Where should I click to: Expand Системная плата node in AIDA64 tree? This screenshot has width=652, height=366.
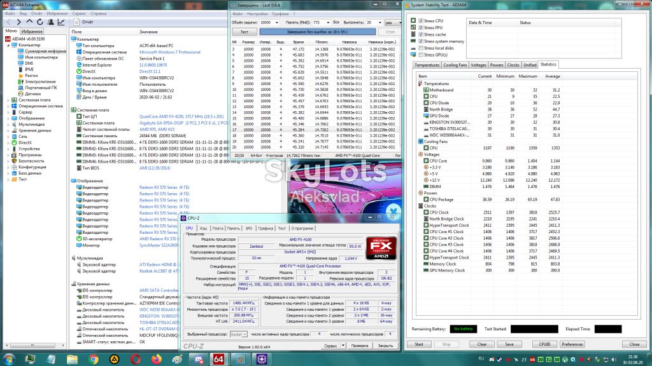pos(8,100)
